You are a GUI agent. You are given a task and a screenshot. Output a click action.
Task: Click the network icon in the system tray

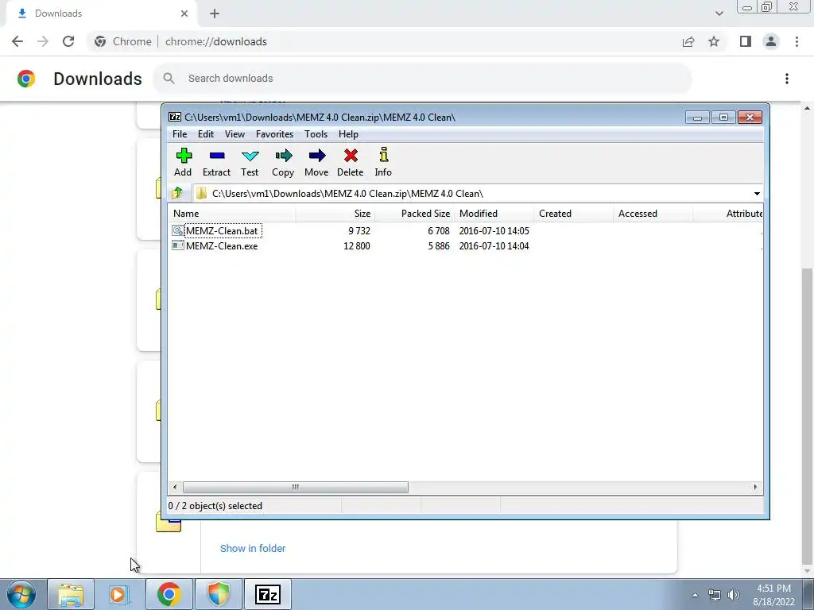tap(715, 595)
